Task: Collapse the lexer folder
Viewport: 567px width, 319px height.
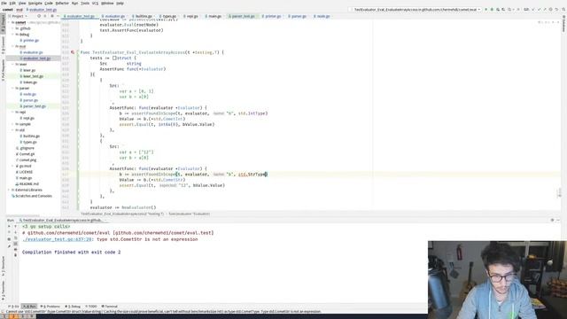Action: click(12, 65)
